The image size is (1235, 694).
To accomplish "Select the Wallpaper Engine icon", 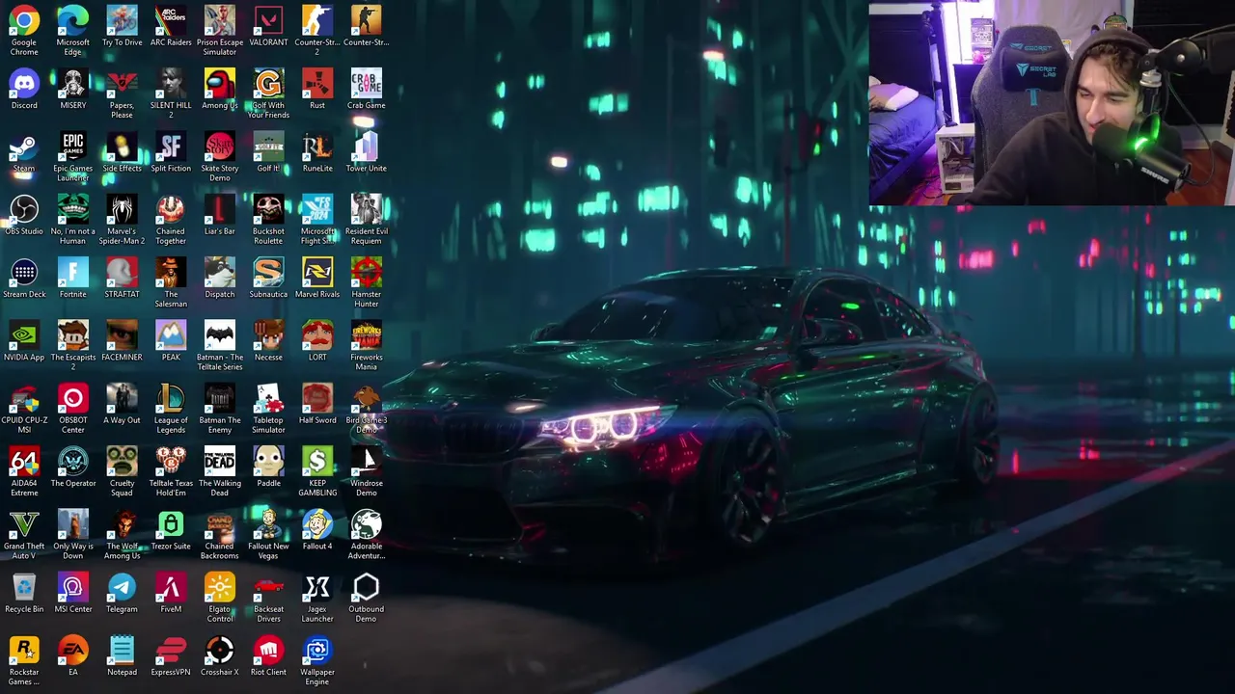I will point(317,651).
